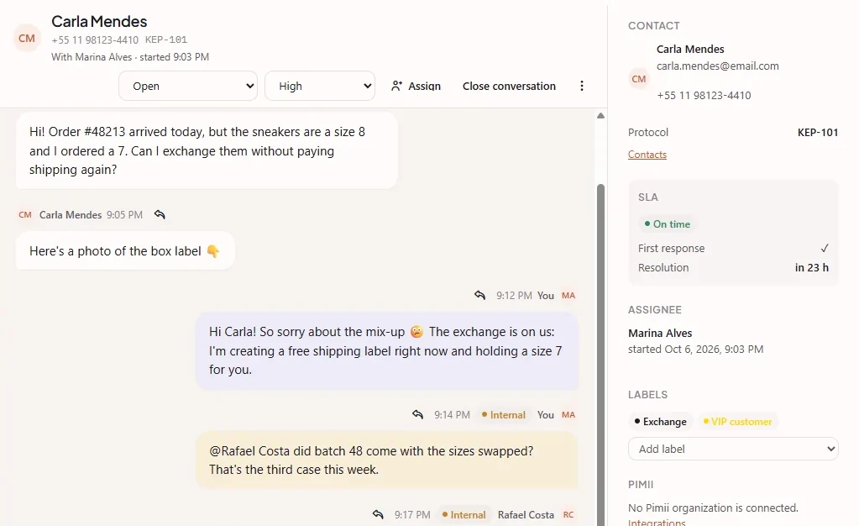
Task: Click the scroll up arrow in chat
Action: (600, 116)
